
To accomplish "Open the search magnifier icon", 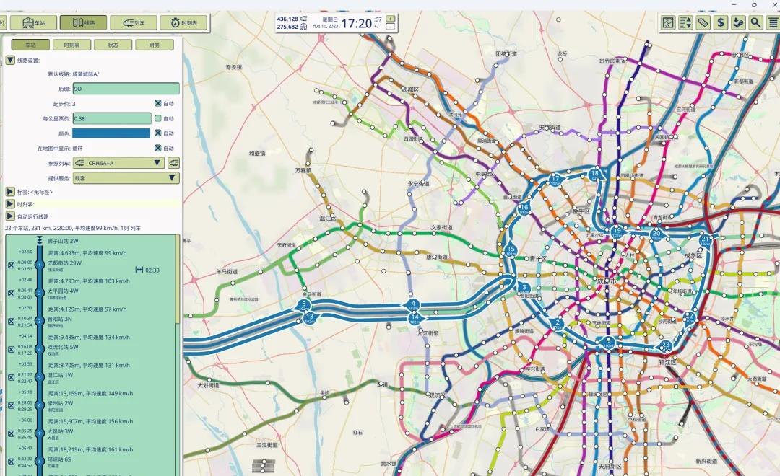I will (x=755, y=22).
